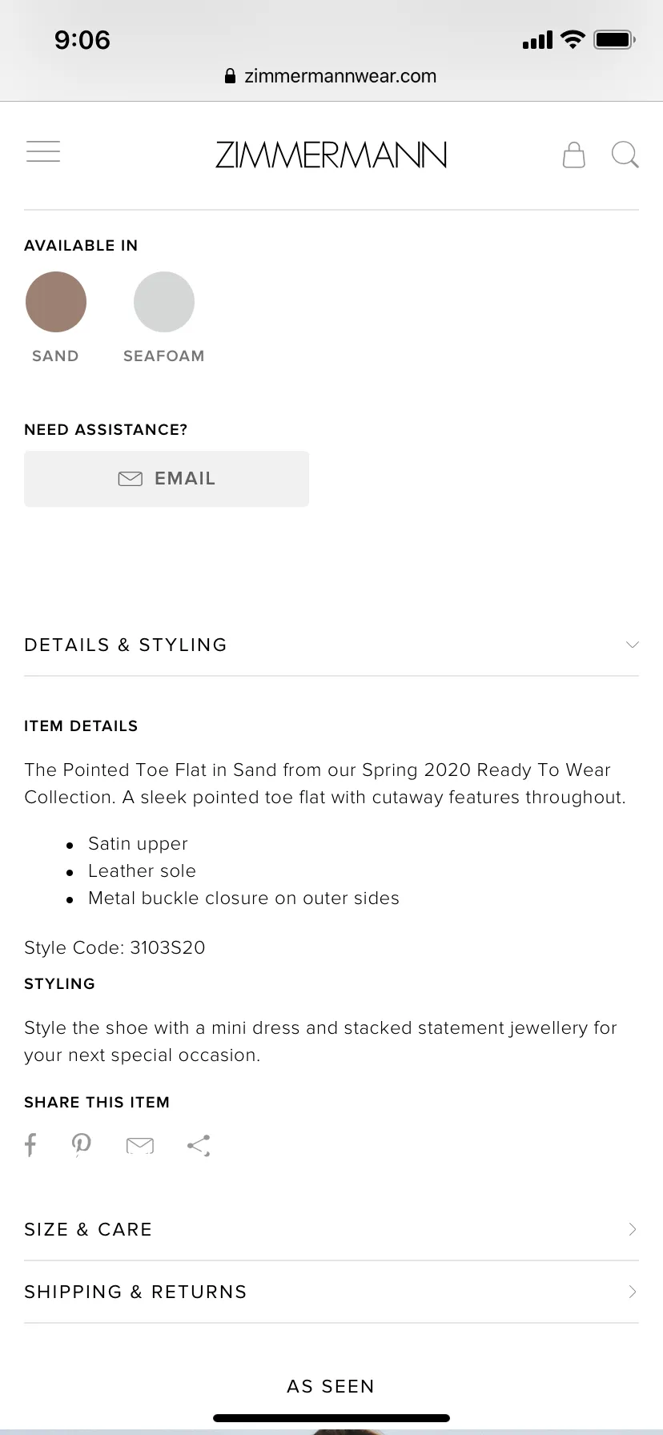Click the Email assistance button
This screenshot has width=663, height=1435.
point(167,479)
